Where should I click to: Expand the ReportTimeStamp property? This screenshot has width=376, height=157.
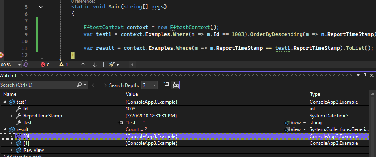(11, 116)
